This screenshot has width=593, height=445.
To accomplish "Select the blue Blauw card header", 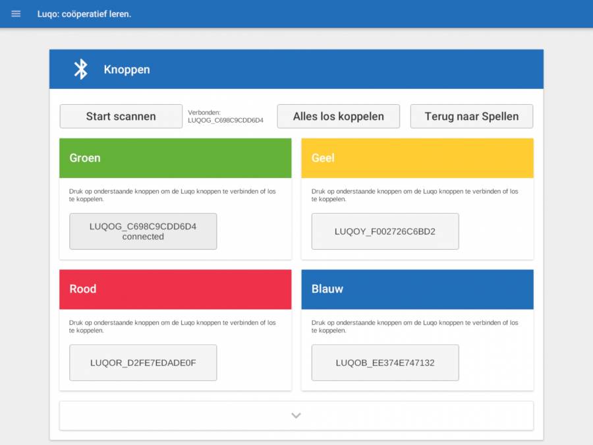I will 417,289.
